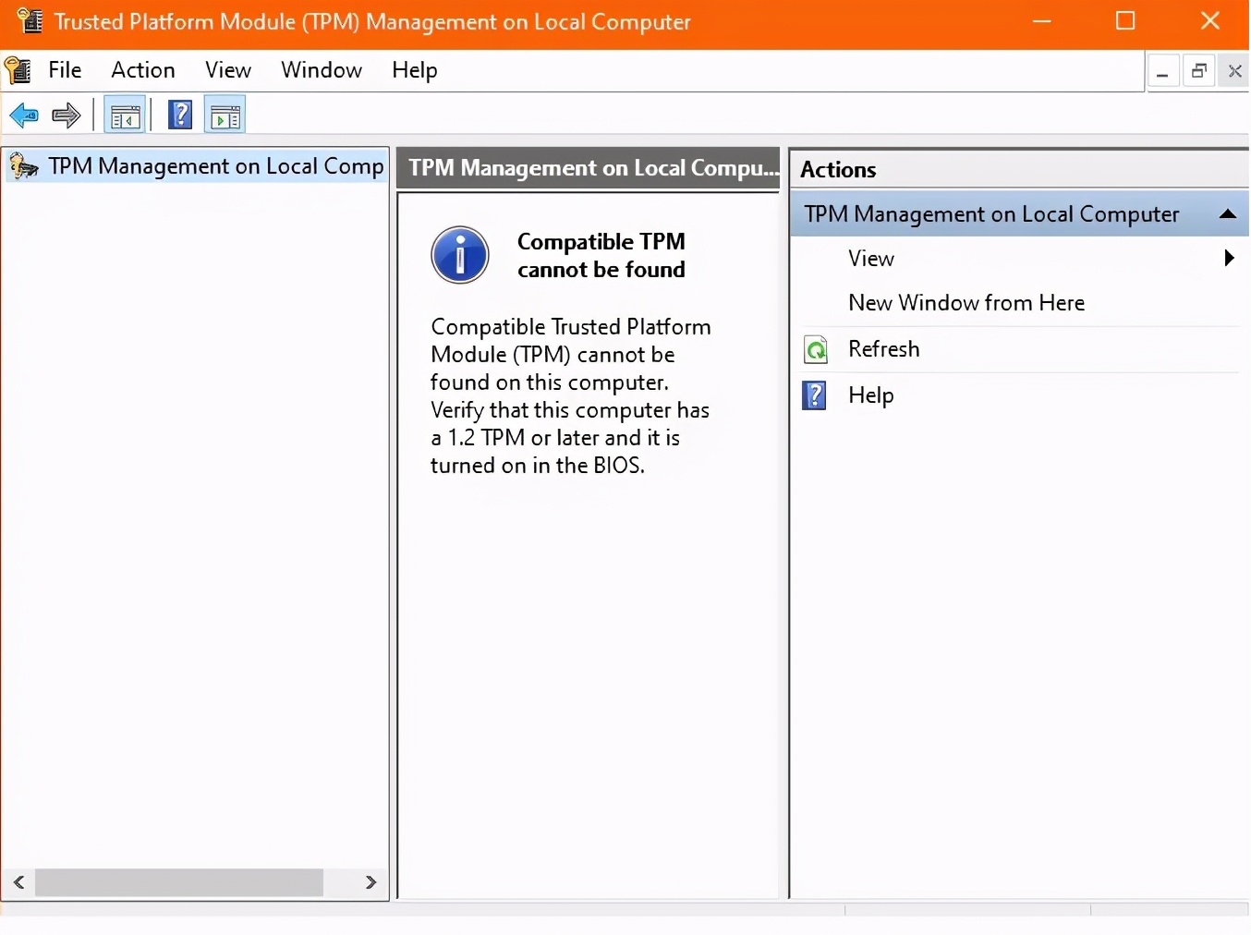Click the right scroll arrow in tree pane
Screen dimensions: 1251x935
coord(370,882)
